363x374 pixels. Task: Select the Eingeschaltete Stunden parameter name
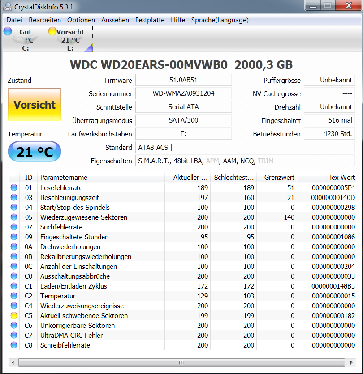tap(74, 237)
